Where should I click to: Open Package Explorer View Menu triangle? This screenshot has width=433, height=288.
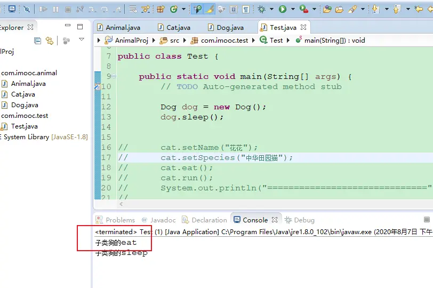pyautogui.click(x=82, y=39)
